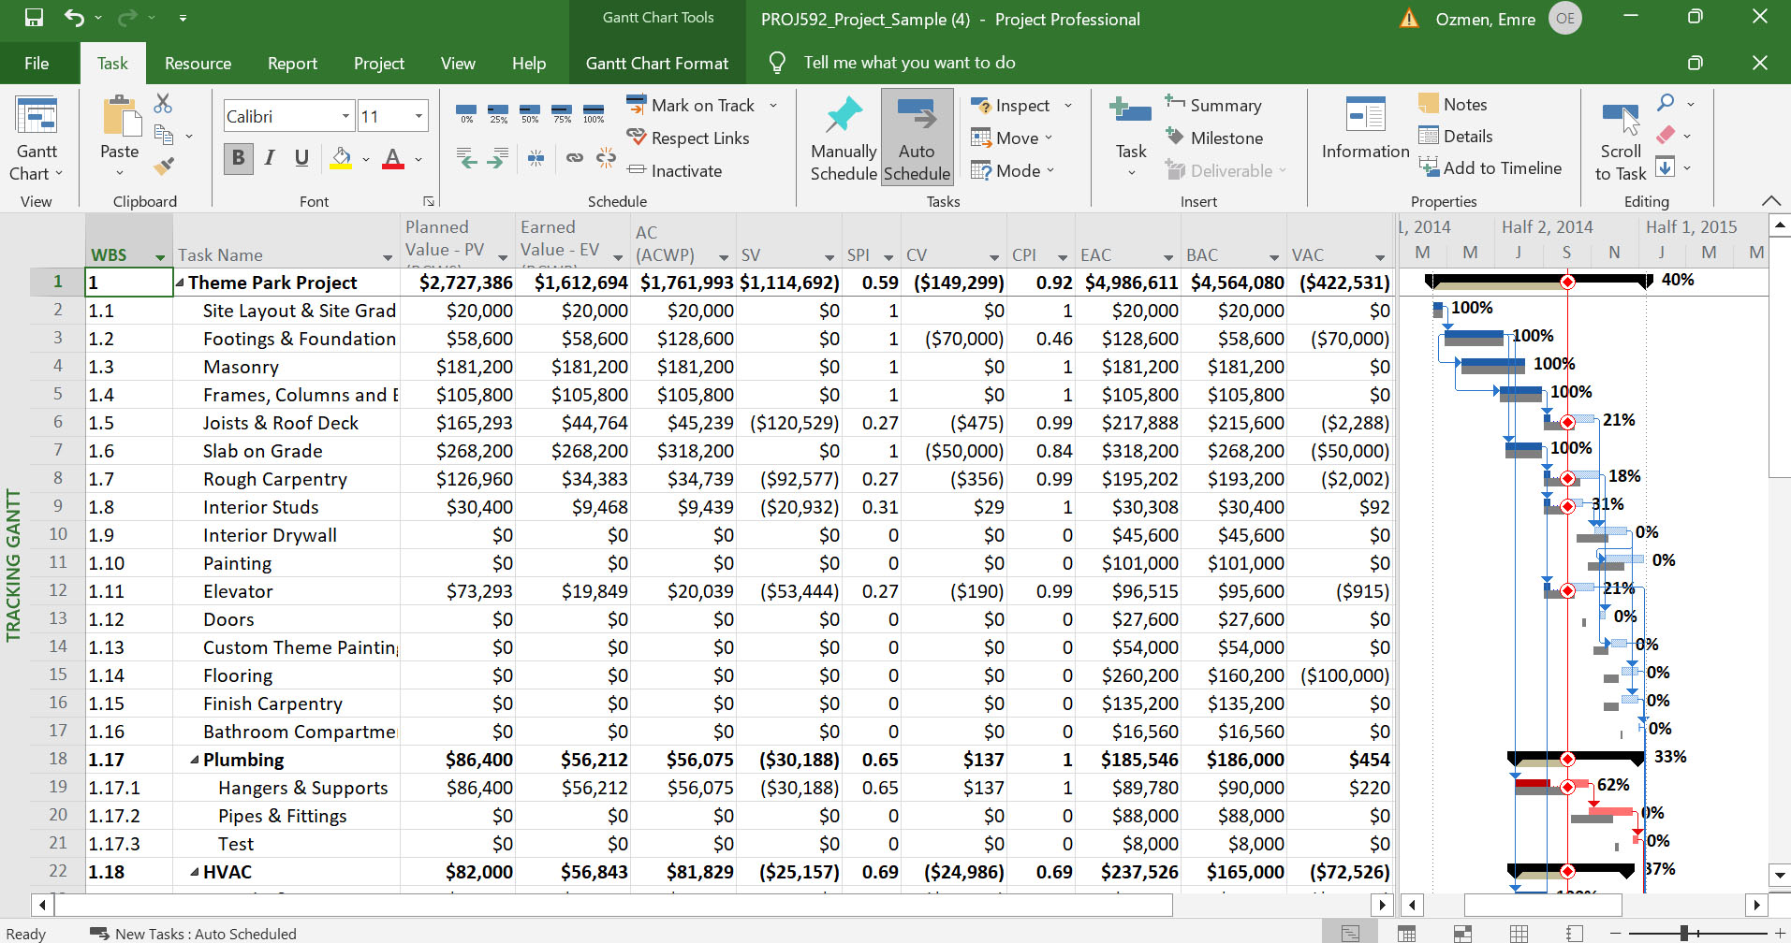Click the zoom slider handle
The width and height of the screenshot is (1791, 943).
pyautogui.click(x=1683, y=933)
